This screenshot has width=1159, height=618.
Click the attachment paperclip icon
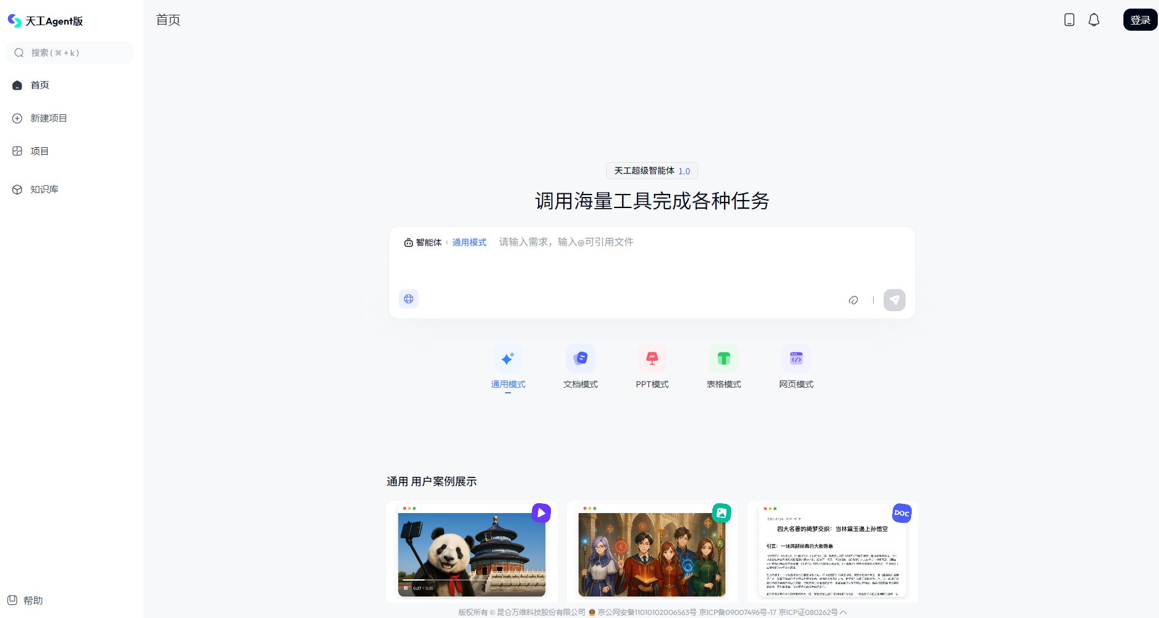[853, 300]
